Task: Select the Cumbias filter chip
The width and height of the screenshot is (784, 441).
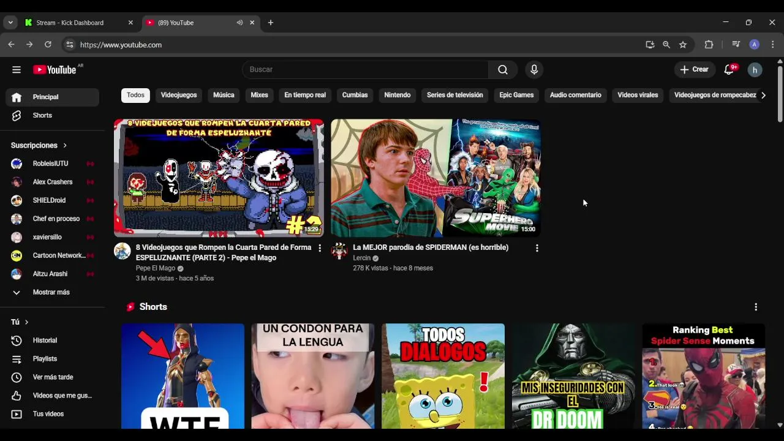Action: coord(355,95)
